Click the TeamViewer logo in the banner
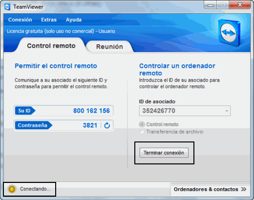The height and width of the screenshot is (200, 254). coord(229,33)
